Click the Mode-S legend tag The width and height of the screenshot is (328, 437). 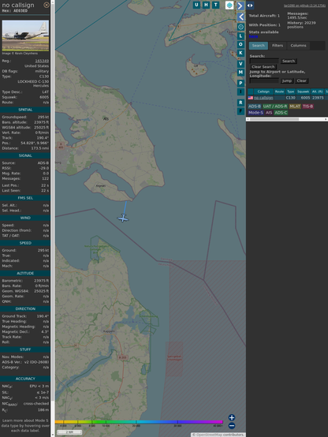[x=255, y=113]
